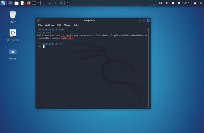Select the terminal window button in the taskbar
The height and width of the screenshot is (133, 204).
pyautogui.click(x=68, y=3)
